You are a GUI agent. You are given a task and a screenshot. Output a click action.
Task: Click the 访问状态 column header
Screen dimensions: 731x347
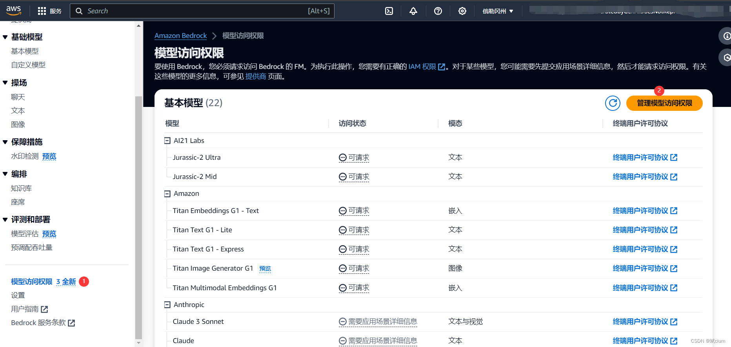point(352,123)
